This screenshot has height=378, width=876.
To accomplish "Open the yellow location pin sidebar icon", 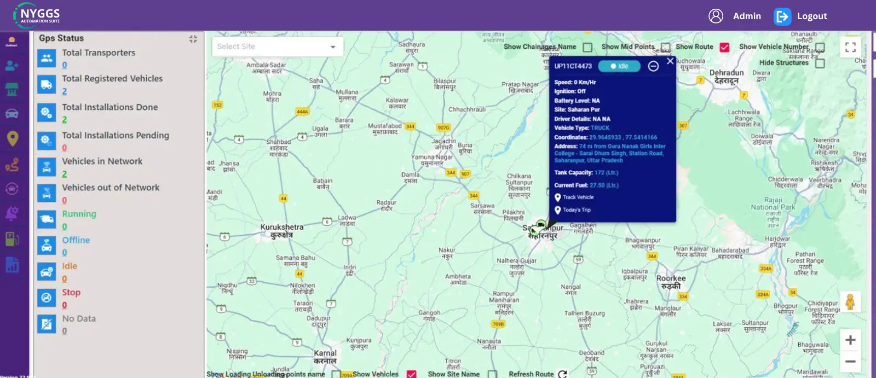I will tap(12, 139).
